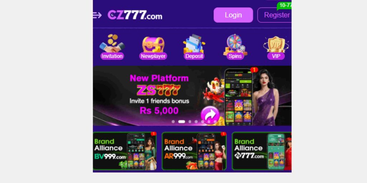Open the Spins wheel icon
This screenshot has height=183, width=367.
[235, 44]
